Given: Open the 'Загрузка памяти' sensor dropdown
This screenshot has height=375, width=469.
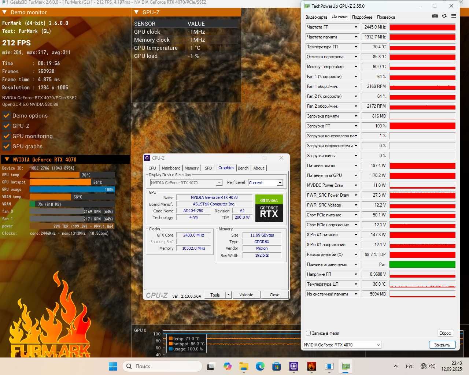Looking at the screenshot, I should point(355,116).
